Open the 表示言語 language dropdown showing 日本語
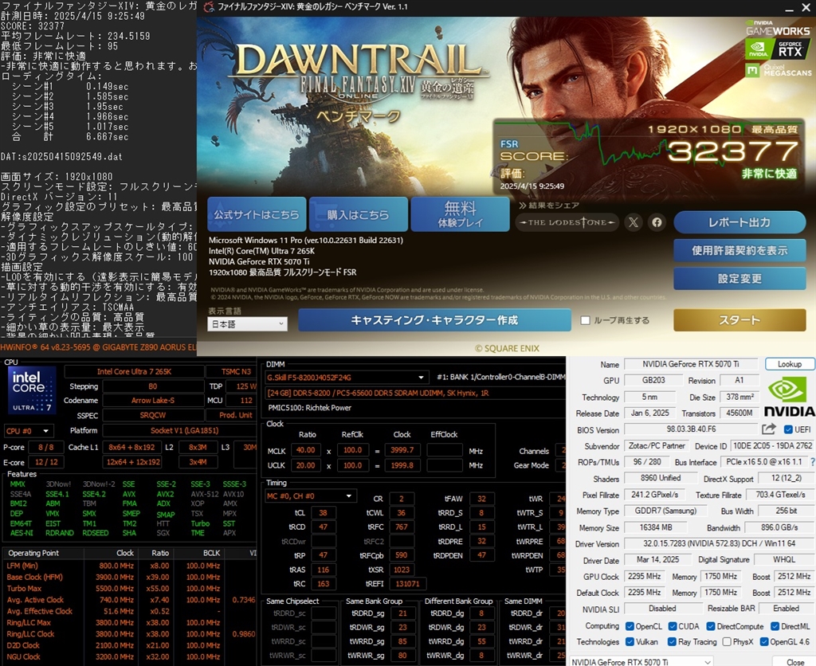This screenshot has width=816, height=666. [247, 324]
